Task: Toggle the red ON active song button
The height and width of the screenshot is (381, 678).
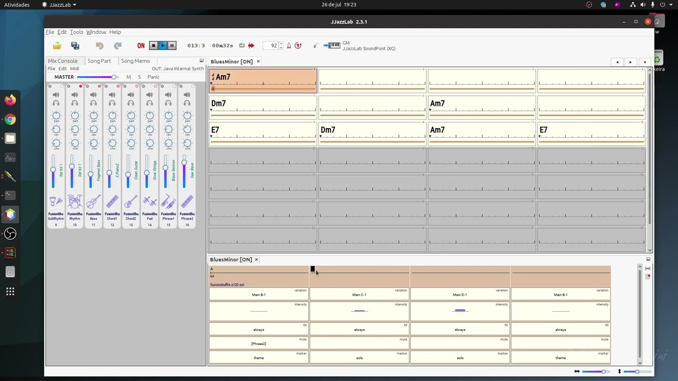Action: [x=141, y=46]
